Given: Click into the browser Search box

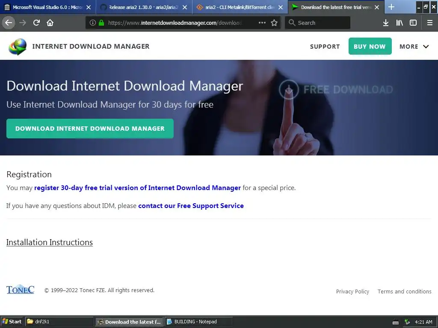Looking at the screenshot, I should click(x=318, y=23).
